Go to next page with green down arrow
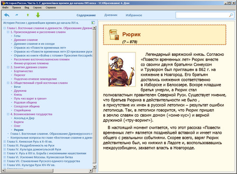237x174 pixels. 38,15
